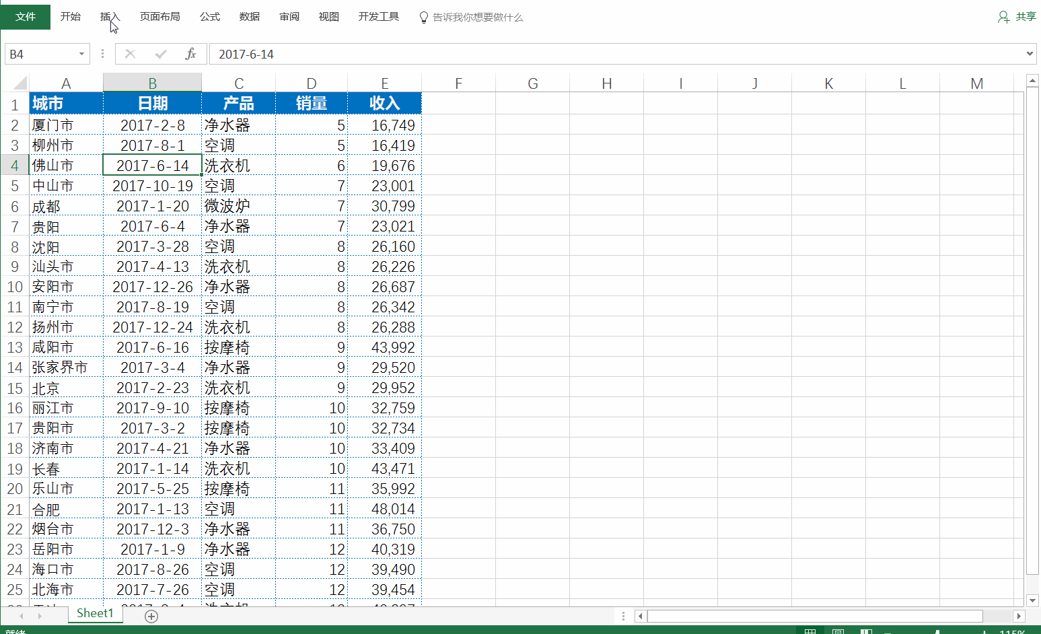Switch to the 插入 Insert tab
Screen dimensions: 1041x634
[x=110, y=17]
